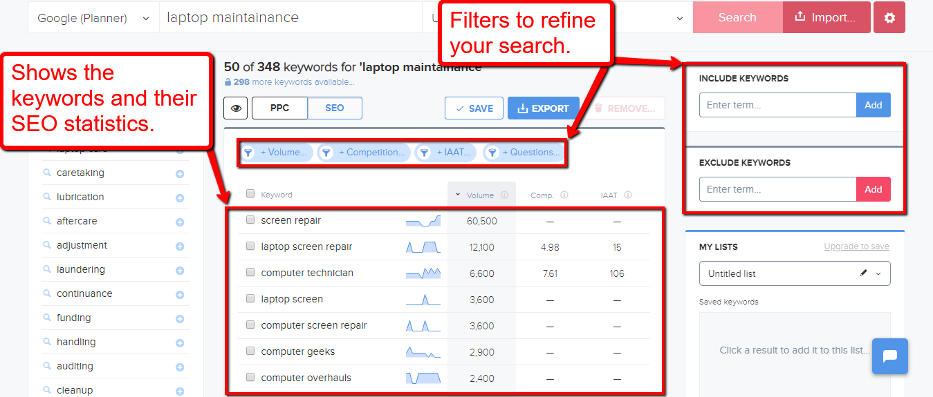Check the computer geeks keyword

pyautogui.click(x=250, y=351)
